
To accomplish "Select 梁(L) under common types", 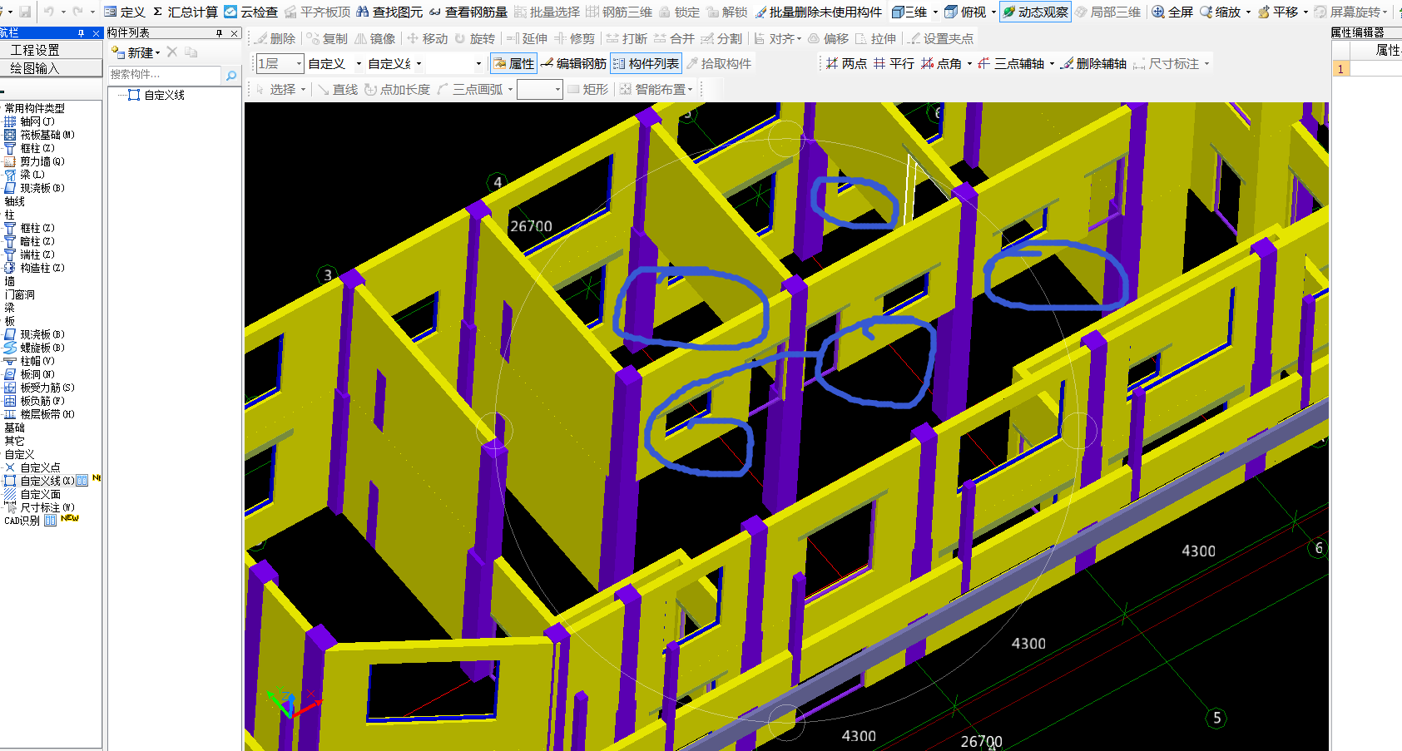I will pos(24,175).
